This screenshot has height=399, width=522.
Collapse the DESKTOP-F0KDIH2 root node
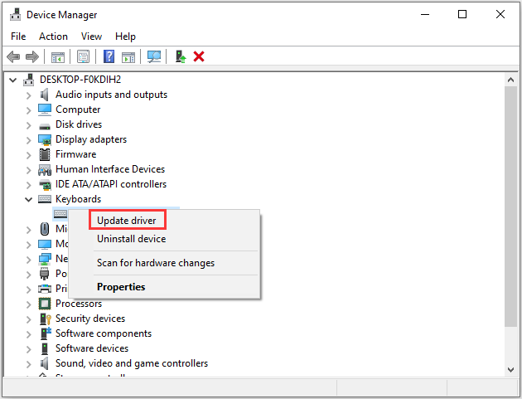coord(12,80)
